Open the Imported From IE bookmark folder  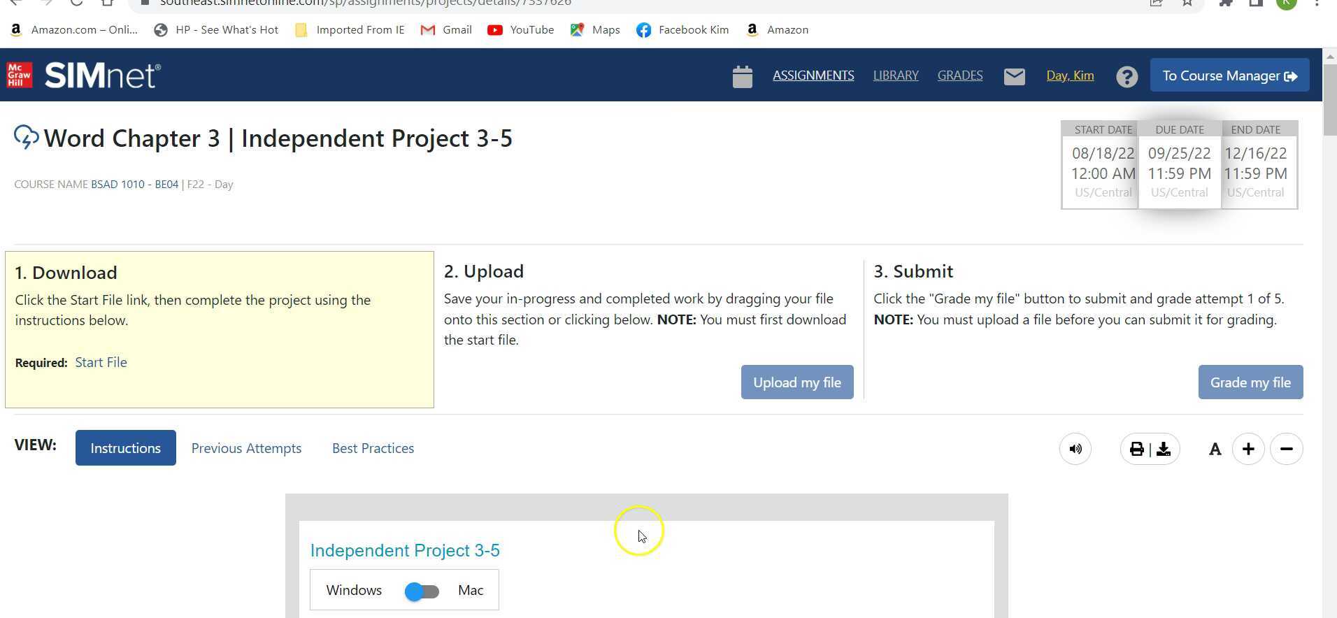pos(350,30)
